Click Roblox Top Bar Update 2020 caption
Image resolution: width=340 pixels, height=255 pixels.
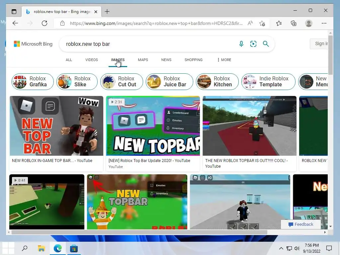tap(149, 161)
